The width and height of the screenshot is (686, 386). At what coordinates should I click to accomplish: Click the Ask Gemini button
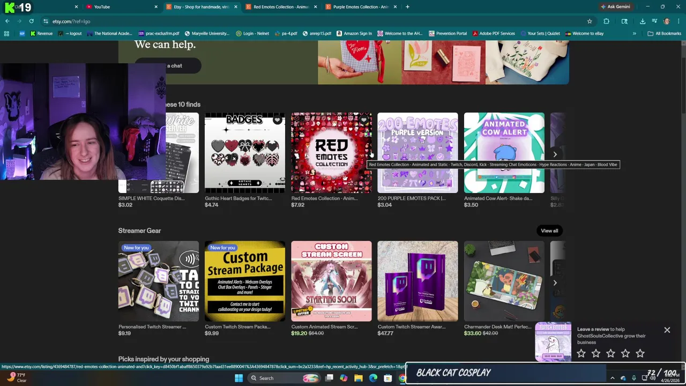coord(615,7)
